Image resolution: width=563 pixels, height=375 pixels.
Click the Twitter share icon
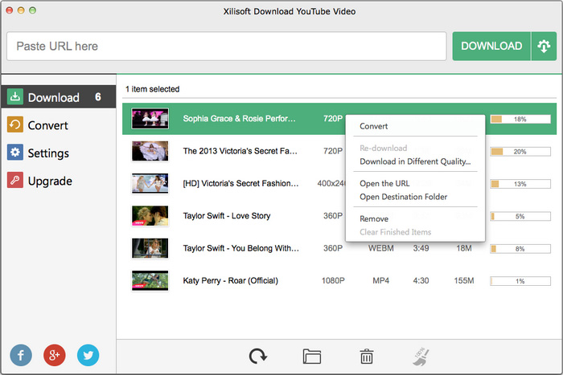[x=88, y=355]
